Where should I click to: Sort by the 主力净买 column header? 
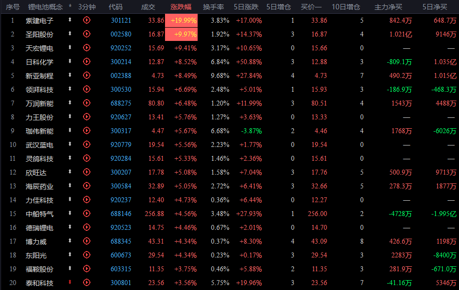388,7
